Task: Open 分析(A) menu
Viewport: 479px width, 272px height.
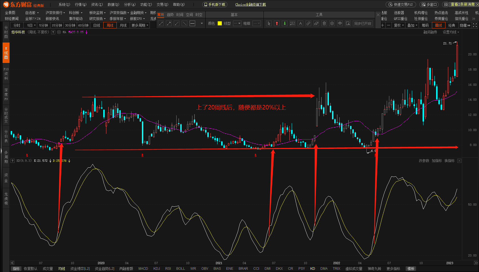Action: (130, 5)
